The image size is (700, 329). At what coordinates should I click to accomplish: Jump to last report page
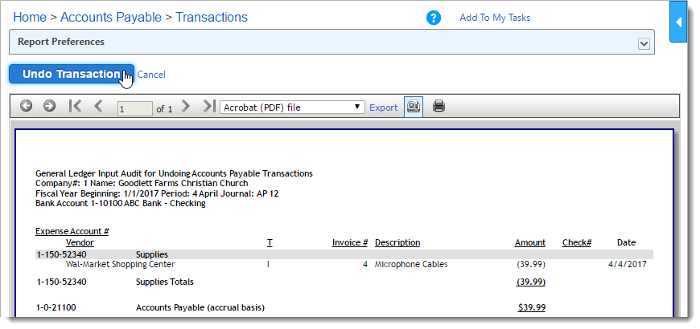(x=208, y=106)
